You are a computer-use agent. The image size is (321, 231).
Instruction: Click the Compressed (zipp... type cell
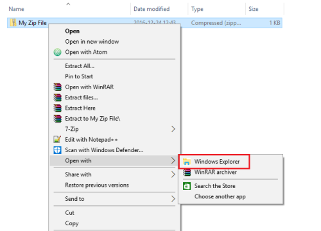point(216,23)
